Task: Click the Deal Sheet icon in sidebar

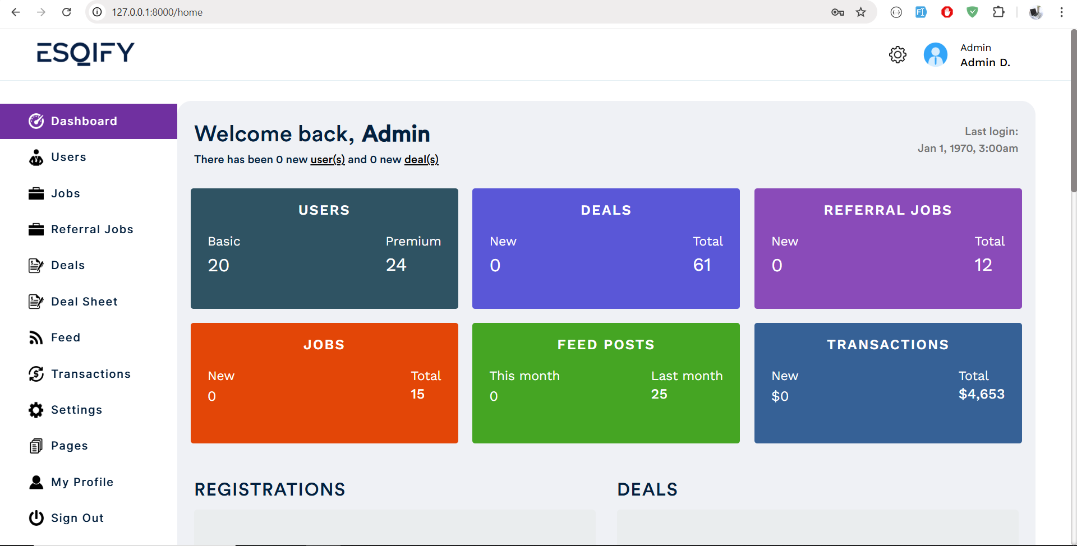Action: tap(36, 302)
